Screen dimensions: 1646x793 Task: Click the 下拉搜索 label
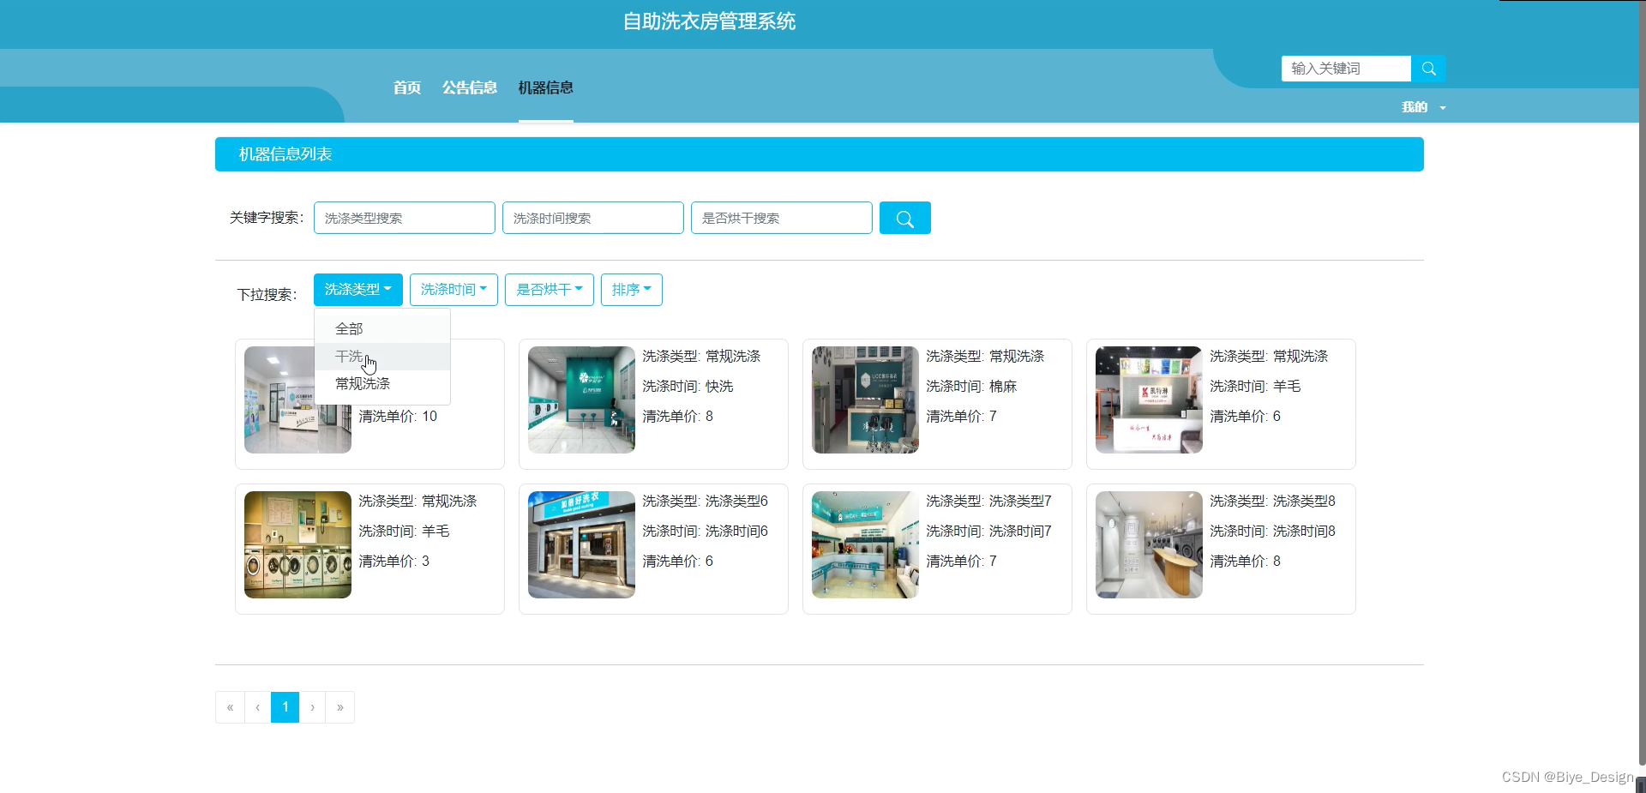pos(267,295)
